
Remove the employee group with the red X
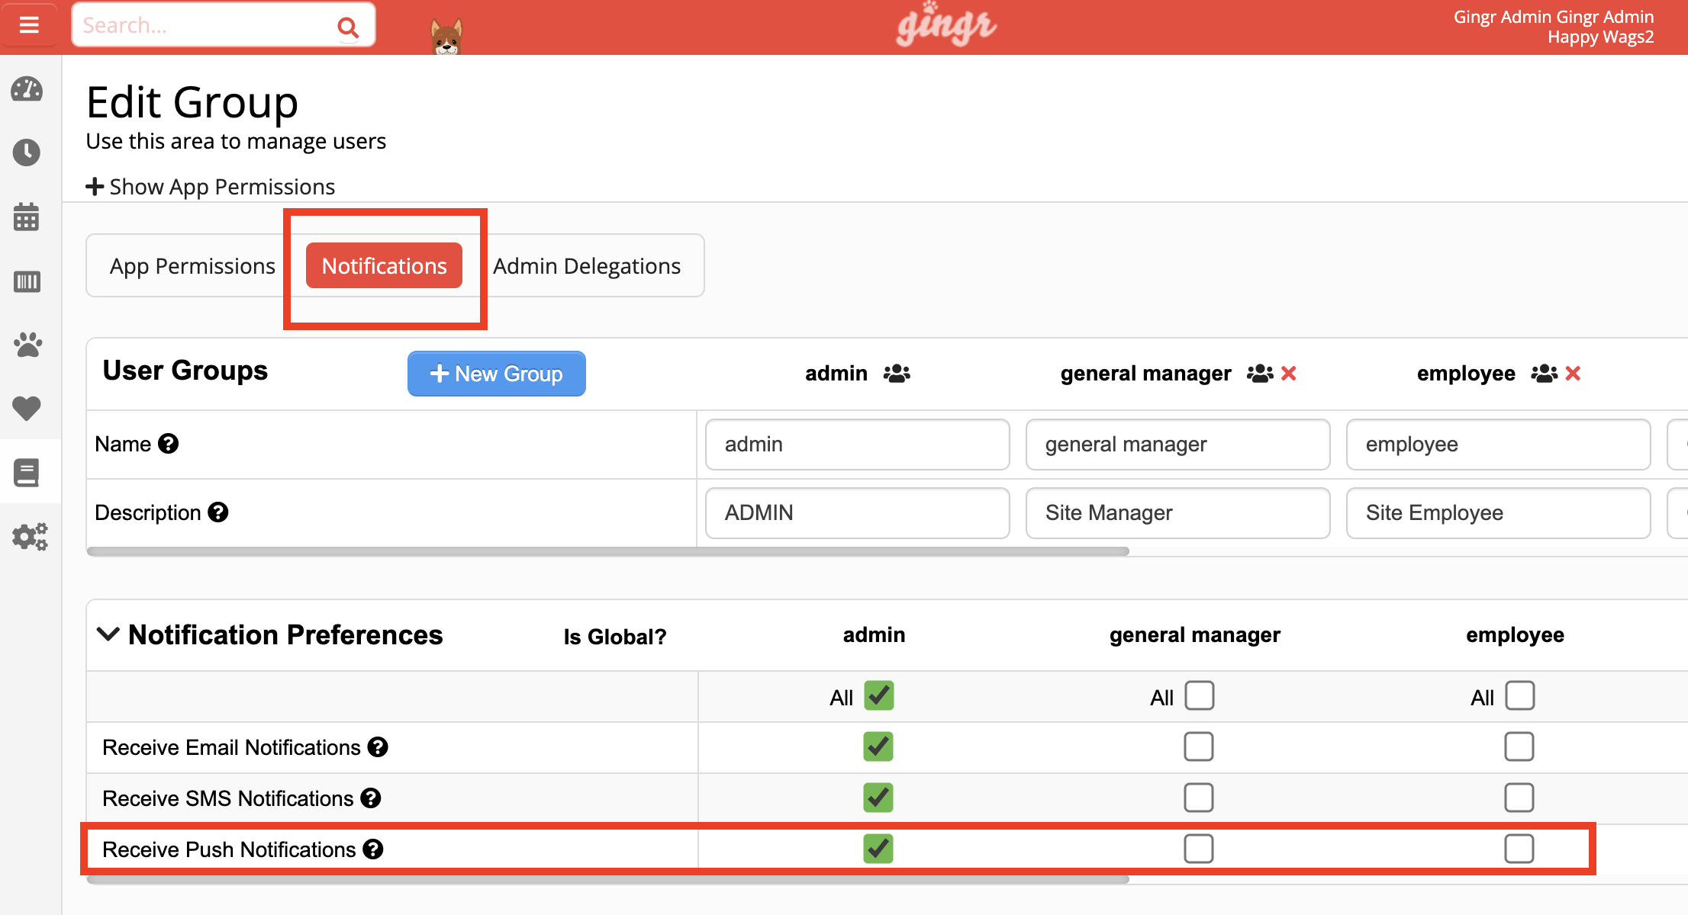[x=1574, y=374]
